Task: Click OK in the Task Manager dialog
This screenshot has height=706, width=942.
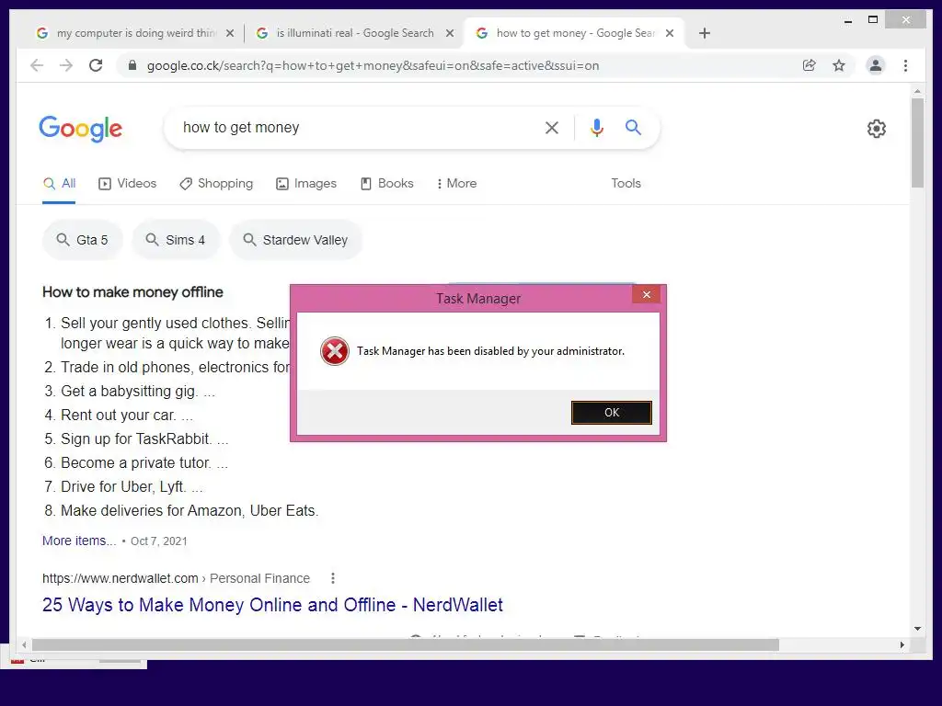Action: [x=611, y=413]
